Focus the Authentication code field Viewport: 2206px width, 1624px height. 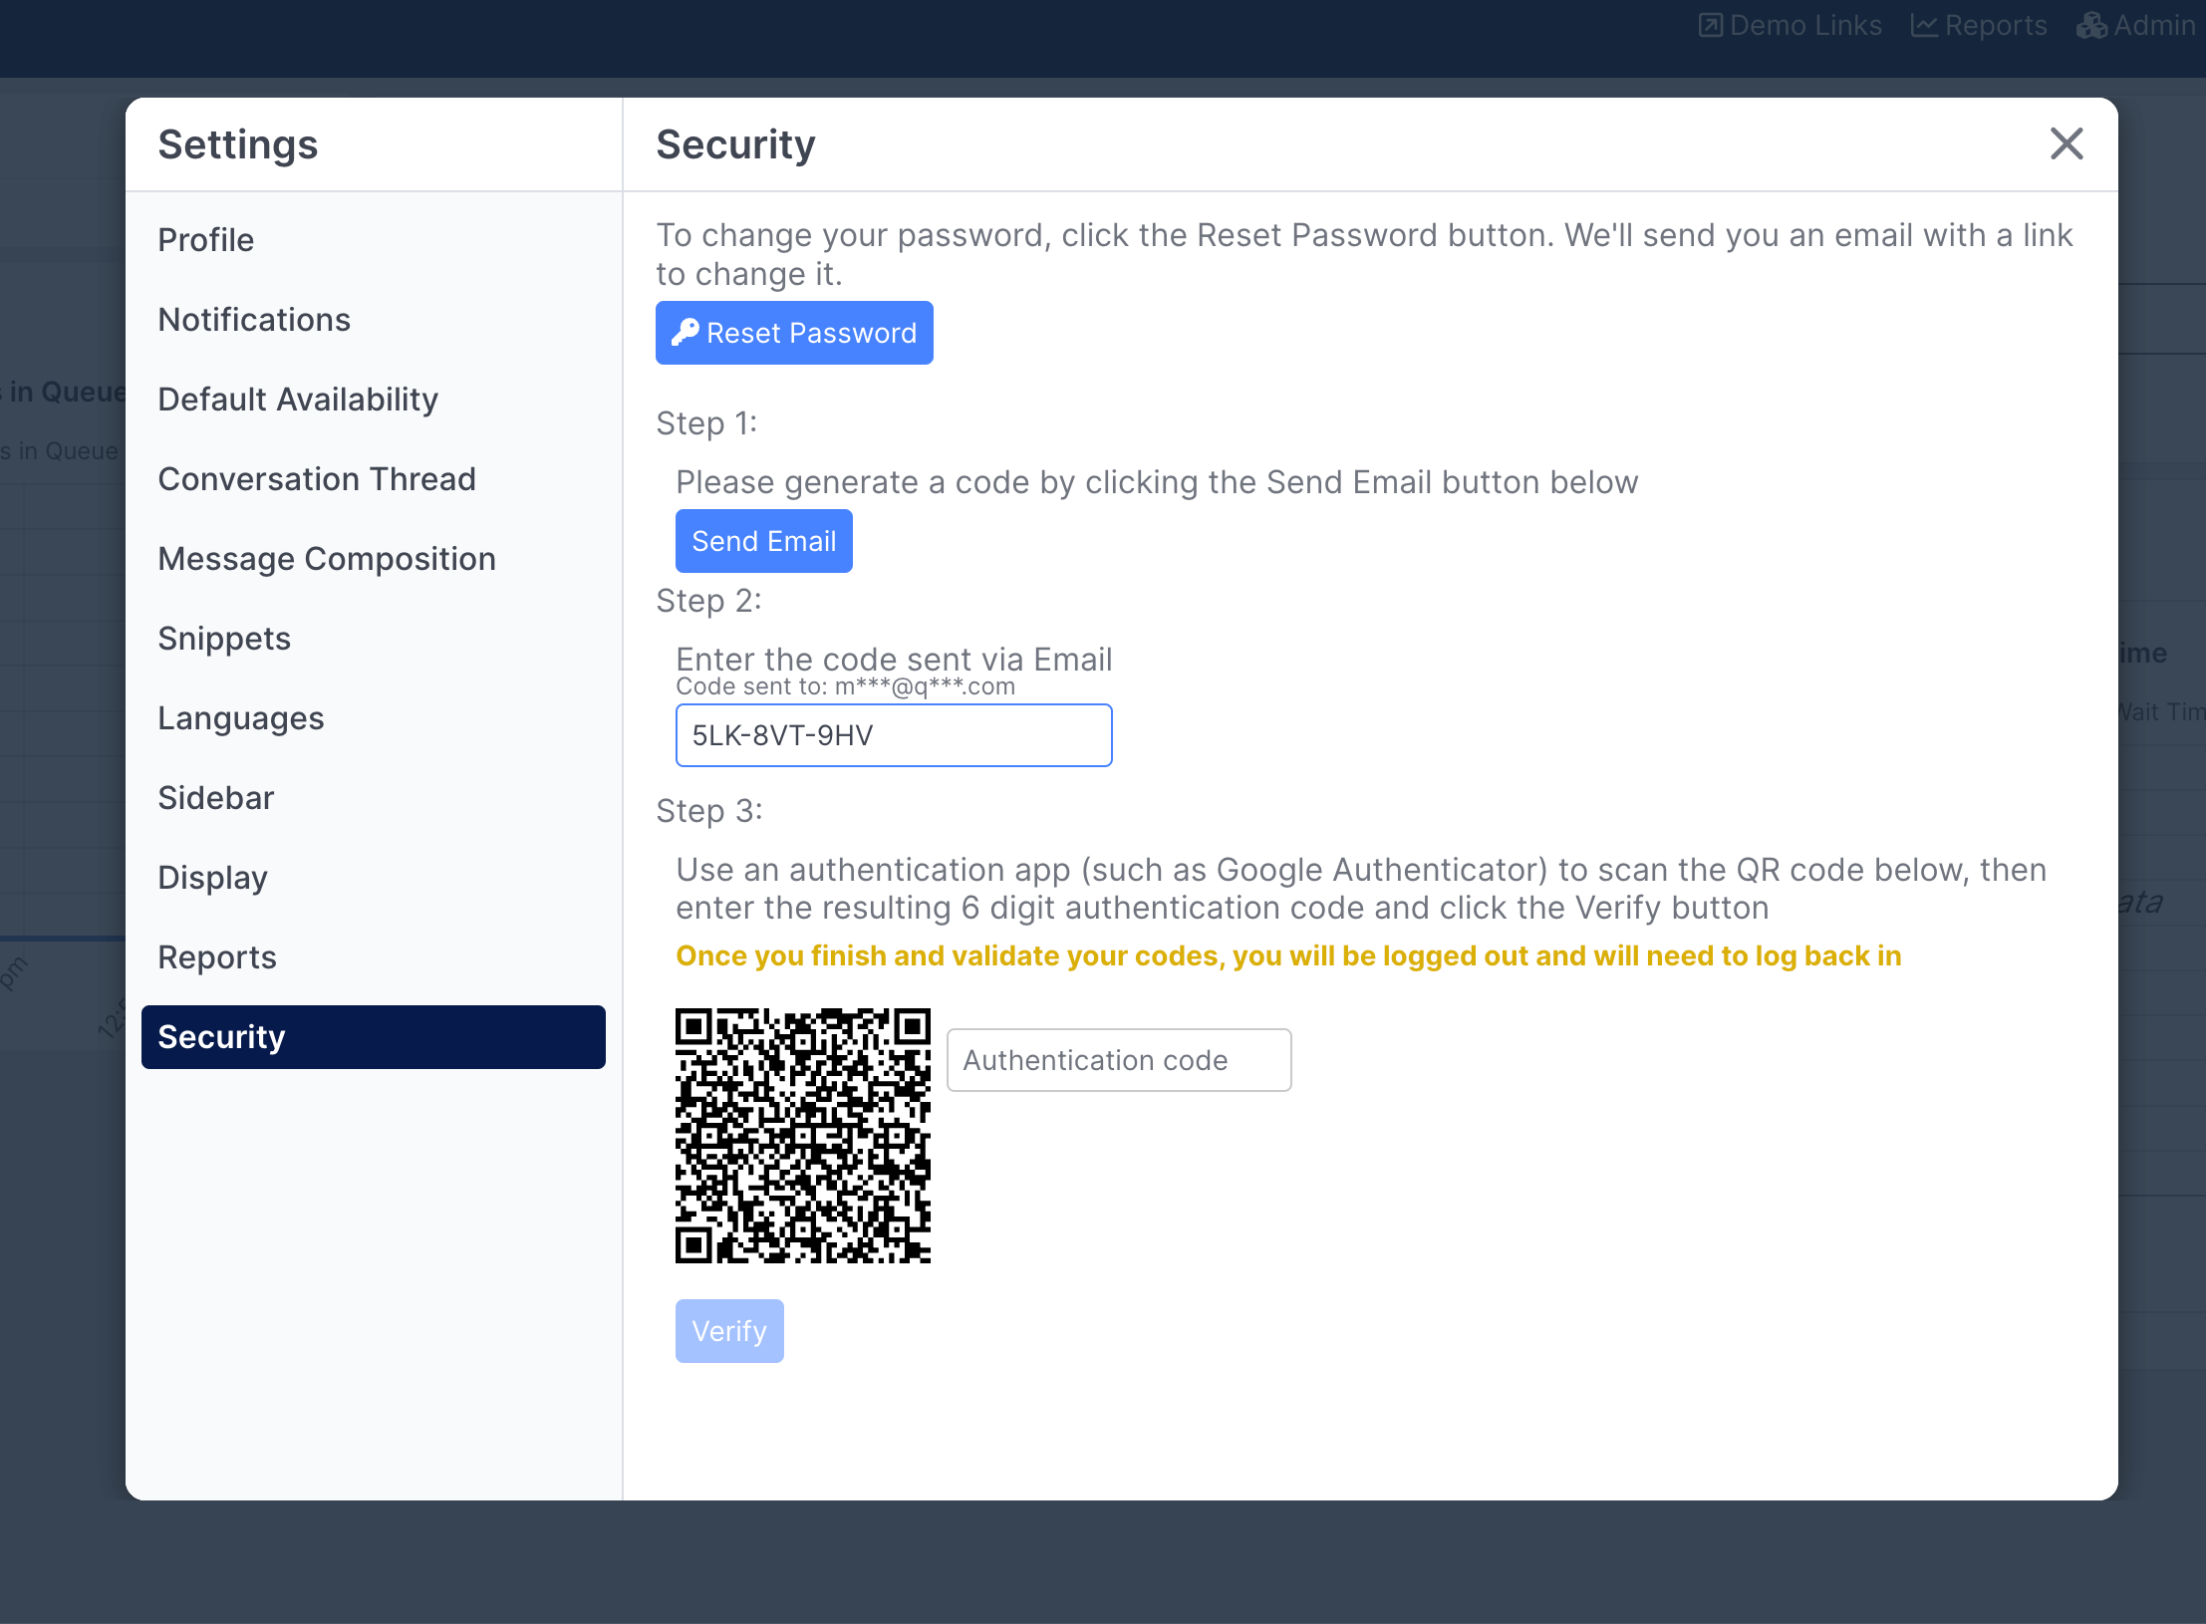(1118, 1060)
